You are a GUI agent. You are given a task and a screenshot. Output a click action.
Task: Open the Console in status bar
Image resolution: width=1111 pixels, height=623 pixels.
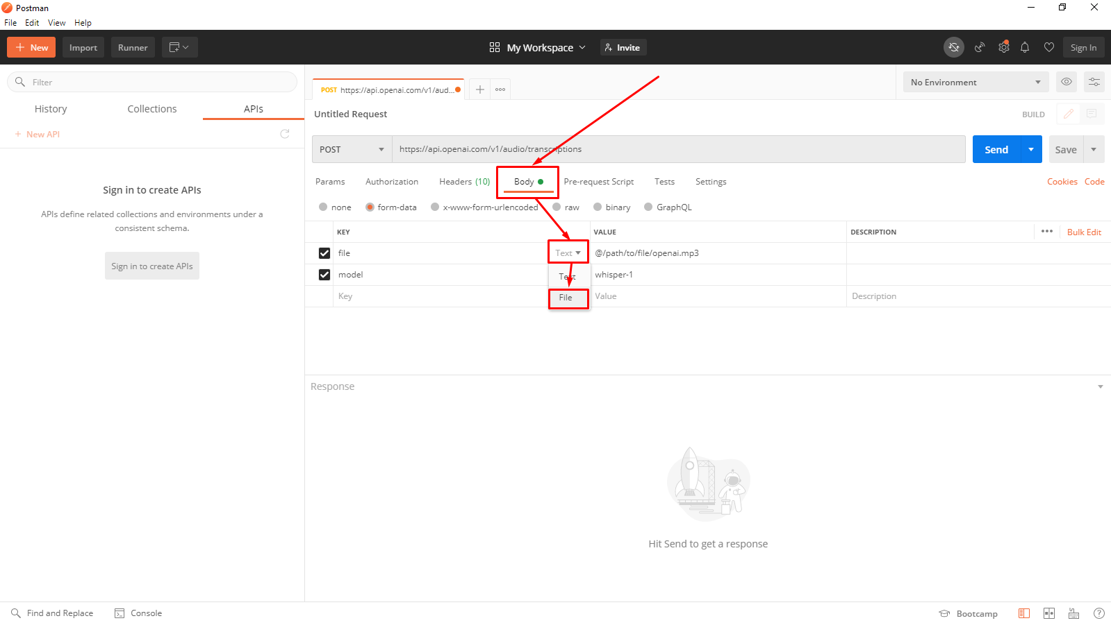coord(138,613)
